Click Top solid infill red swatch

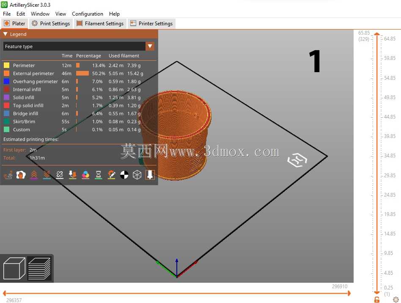(7, 106)
